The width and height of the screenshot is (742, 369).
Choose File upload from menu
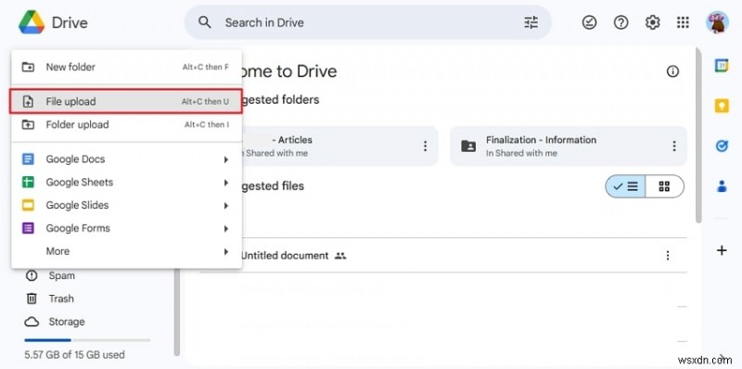126,101
